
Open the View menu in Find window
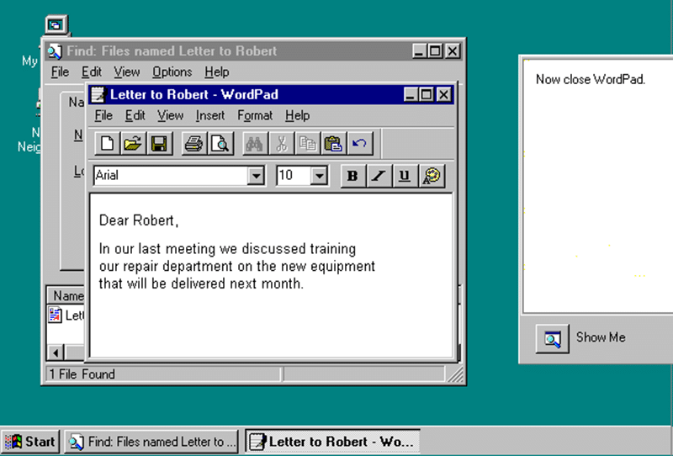click(127, 72)
